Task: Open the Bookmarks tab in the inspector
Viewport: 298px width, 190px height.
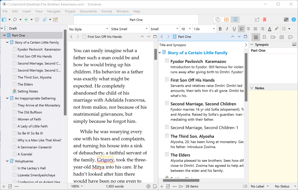Action: coord(264,37)
